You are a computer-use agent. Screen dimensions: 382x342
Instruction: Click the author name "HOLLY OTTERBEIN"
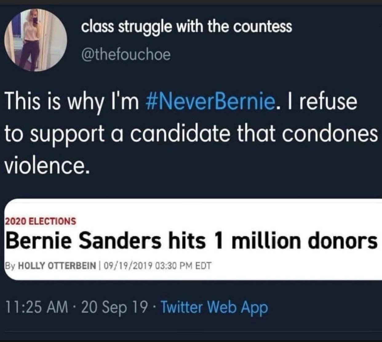pyautogui.click(x=57, y=265)
